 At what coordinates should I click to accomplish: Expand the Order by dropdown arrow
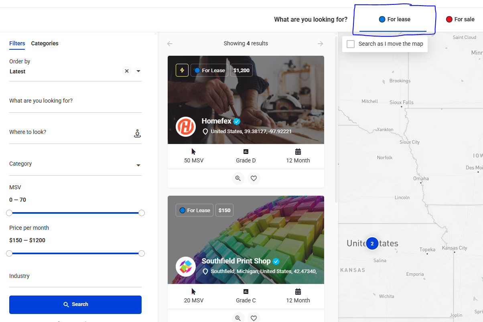click(x=138, y=71)
